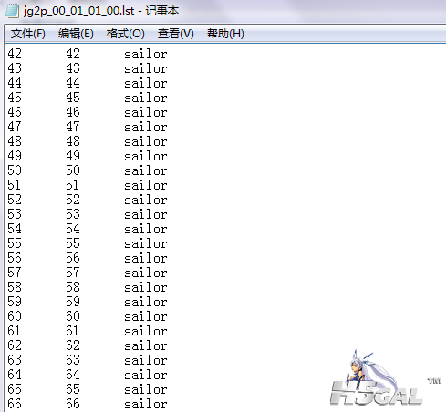Click second-column number 47

point(73,127)
